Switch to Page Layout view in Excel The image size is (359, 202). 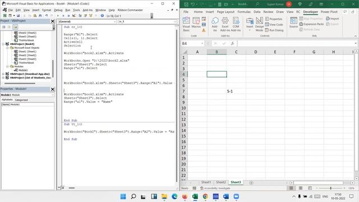[x=301, y=188]
